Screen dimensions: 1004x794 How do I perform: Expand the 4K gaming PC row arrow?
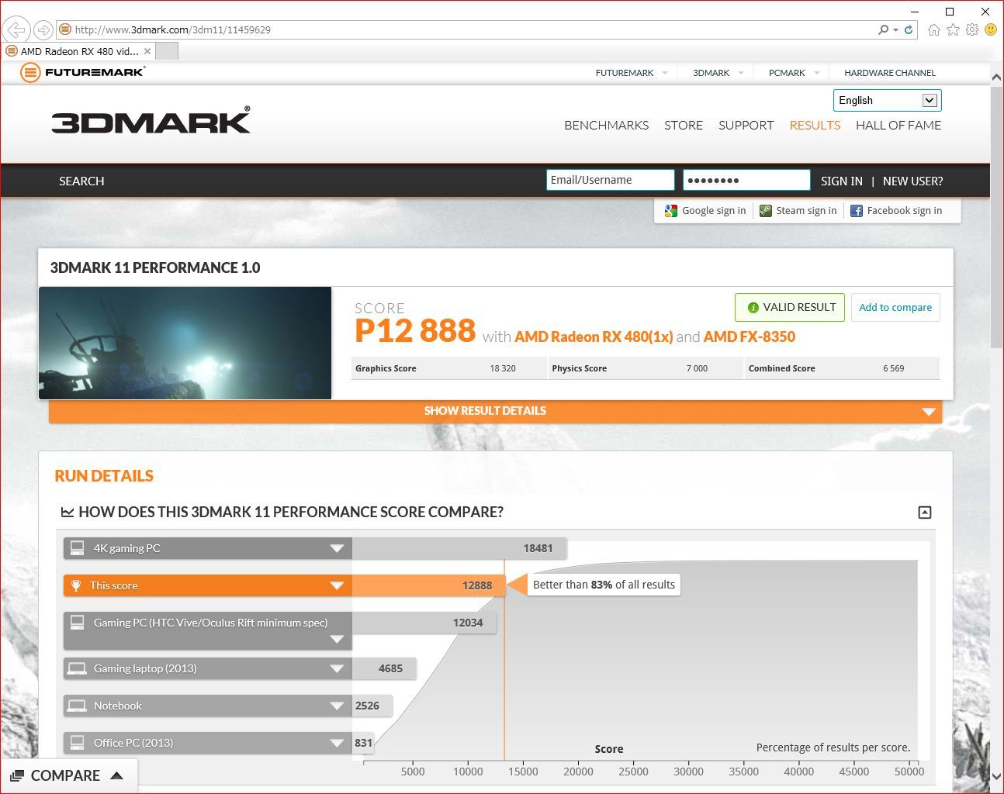[337, 548]
